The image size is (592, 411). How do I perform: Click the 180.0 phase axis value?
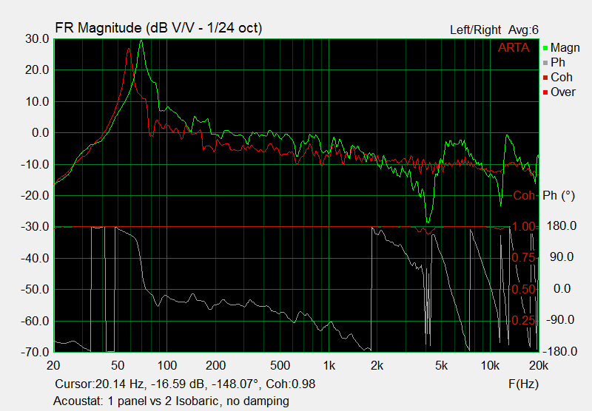click(x=562, y=226)
